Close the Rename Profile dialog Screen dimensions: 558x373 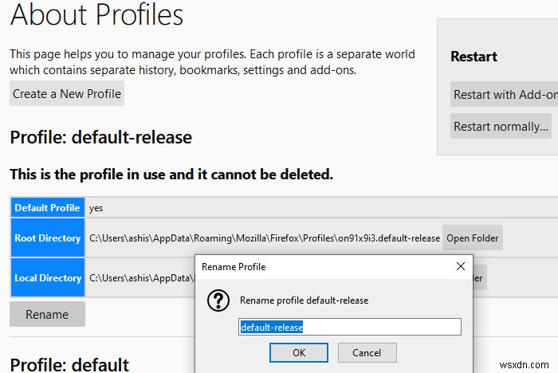(x=460, y=266)
